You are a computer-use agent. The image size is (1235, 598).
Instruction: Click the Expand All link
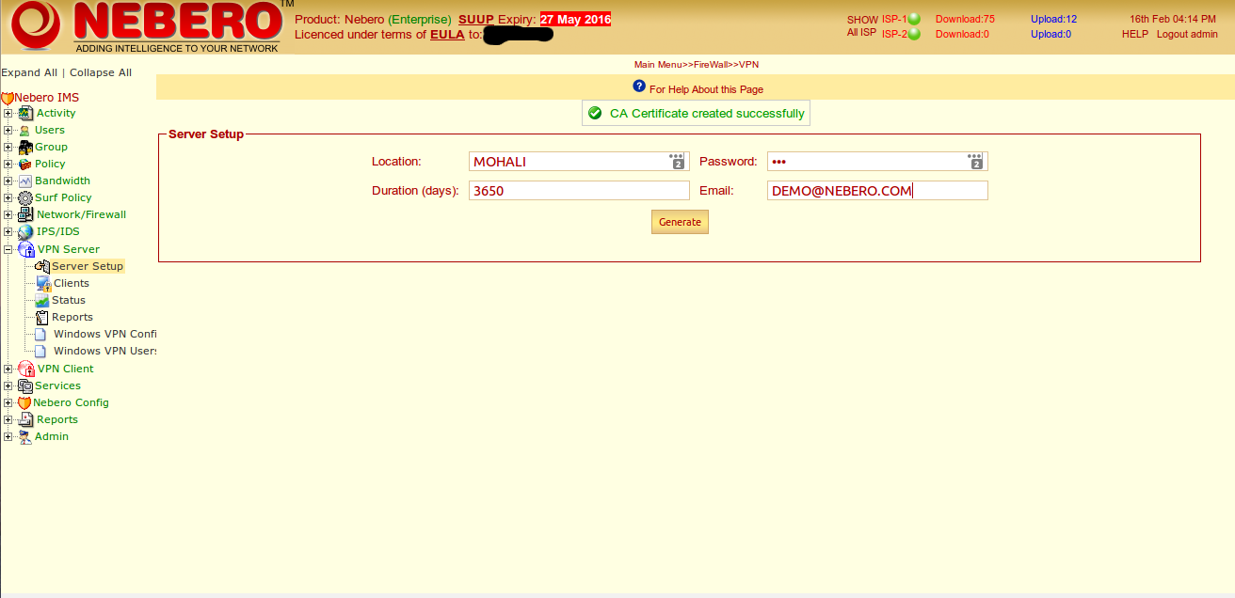coord(29,72)
